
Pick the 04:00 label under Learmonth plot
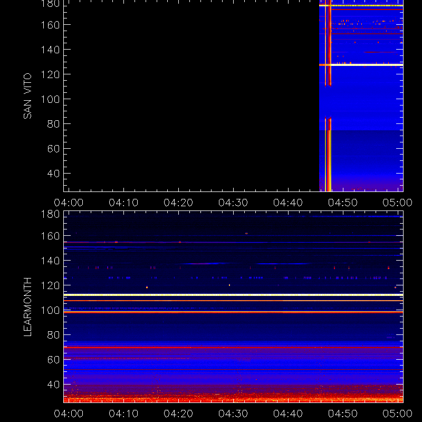click(x=69, y=414)
